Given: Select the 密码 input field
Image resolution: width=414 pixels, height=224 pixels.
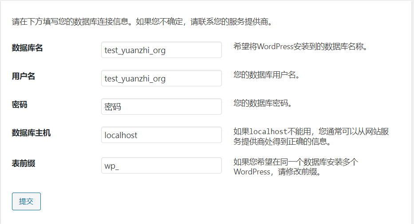Looking at the screenshot, I should (x=162, y=106).
